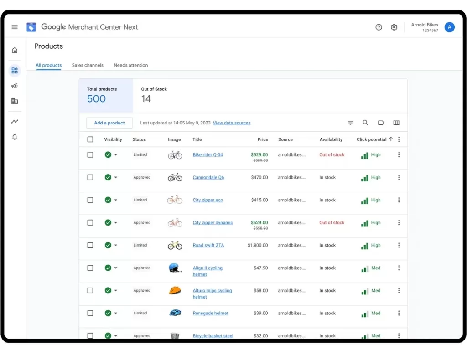Image resolution: width=467 pixels, height=350 pixels.
Task: Open the more options menu for City zipper eco
Action: coord(399,200)
